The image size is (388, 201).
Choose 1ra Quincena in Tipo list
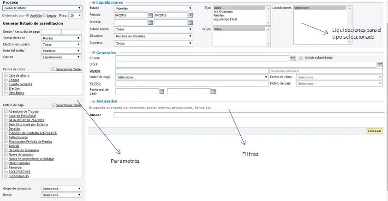223,11
